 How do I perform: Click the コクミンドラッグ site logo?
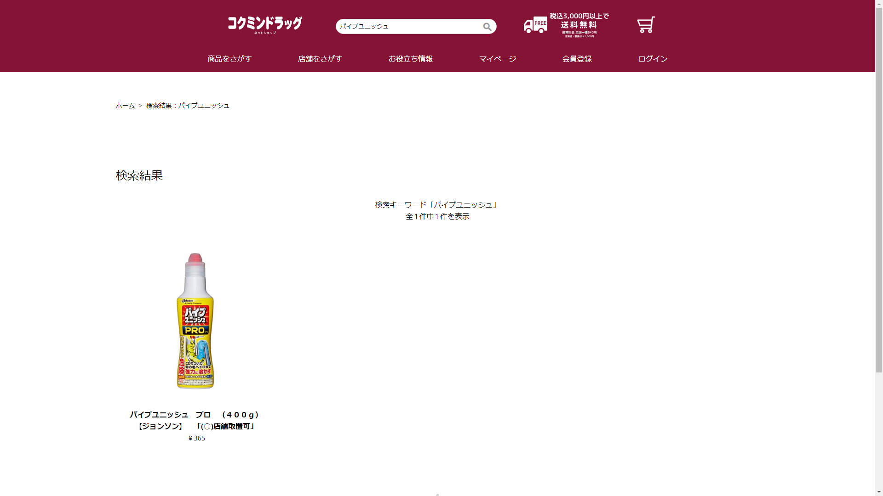tap(265, 25)
